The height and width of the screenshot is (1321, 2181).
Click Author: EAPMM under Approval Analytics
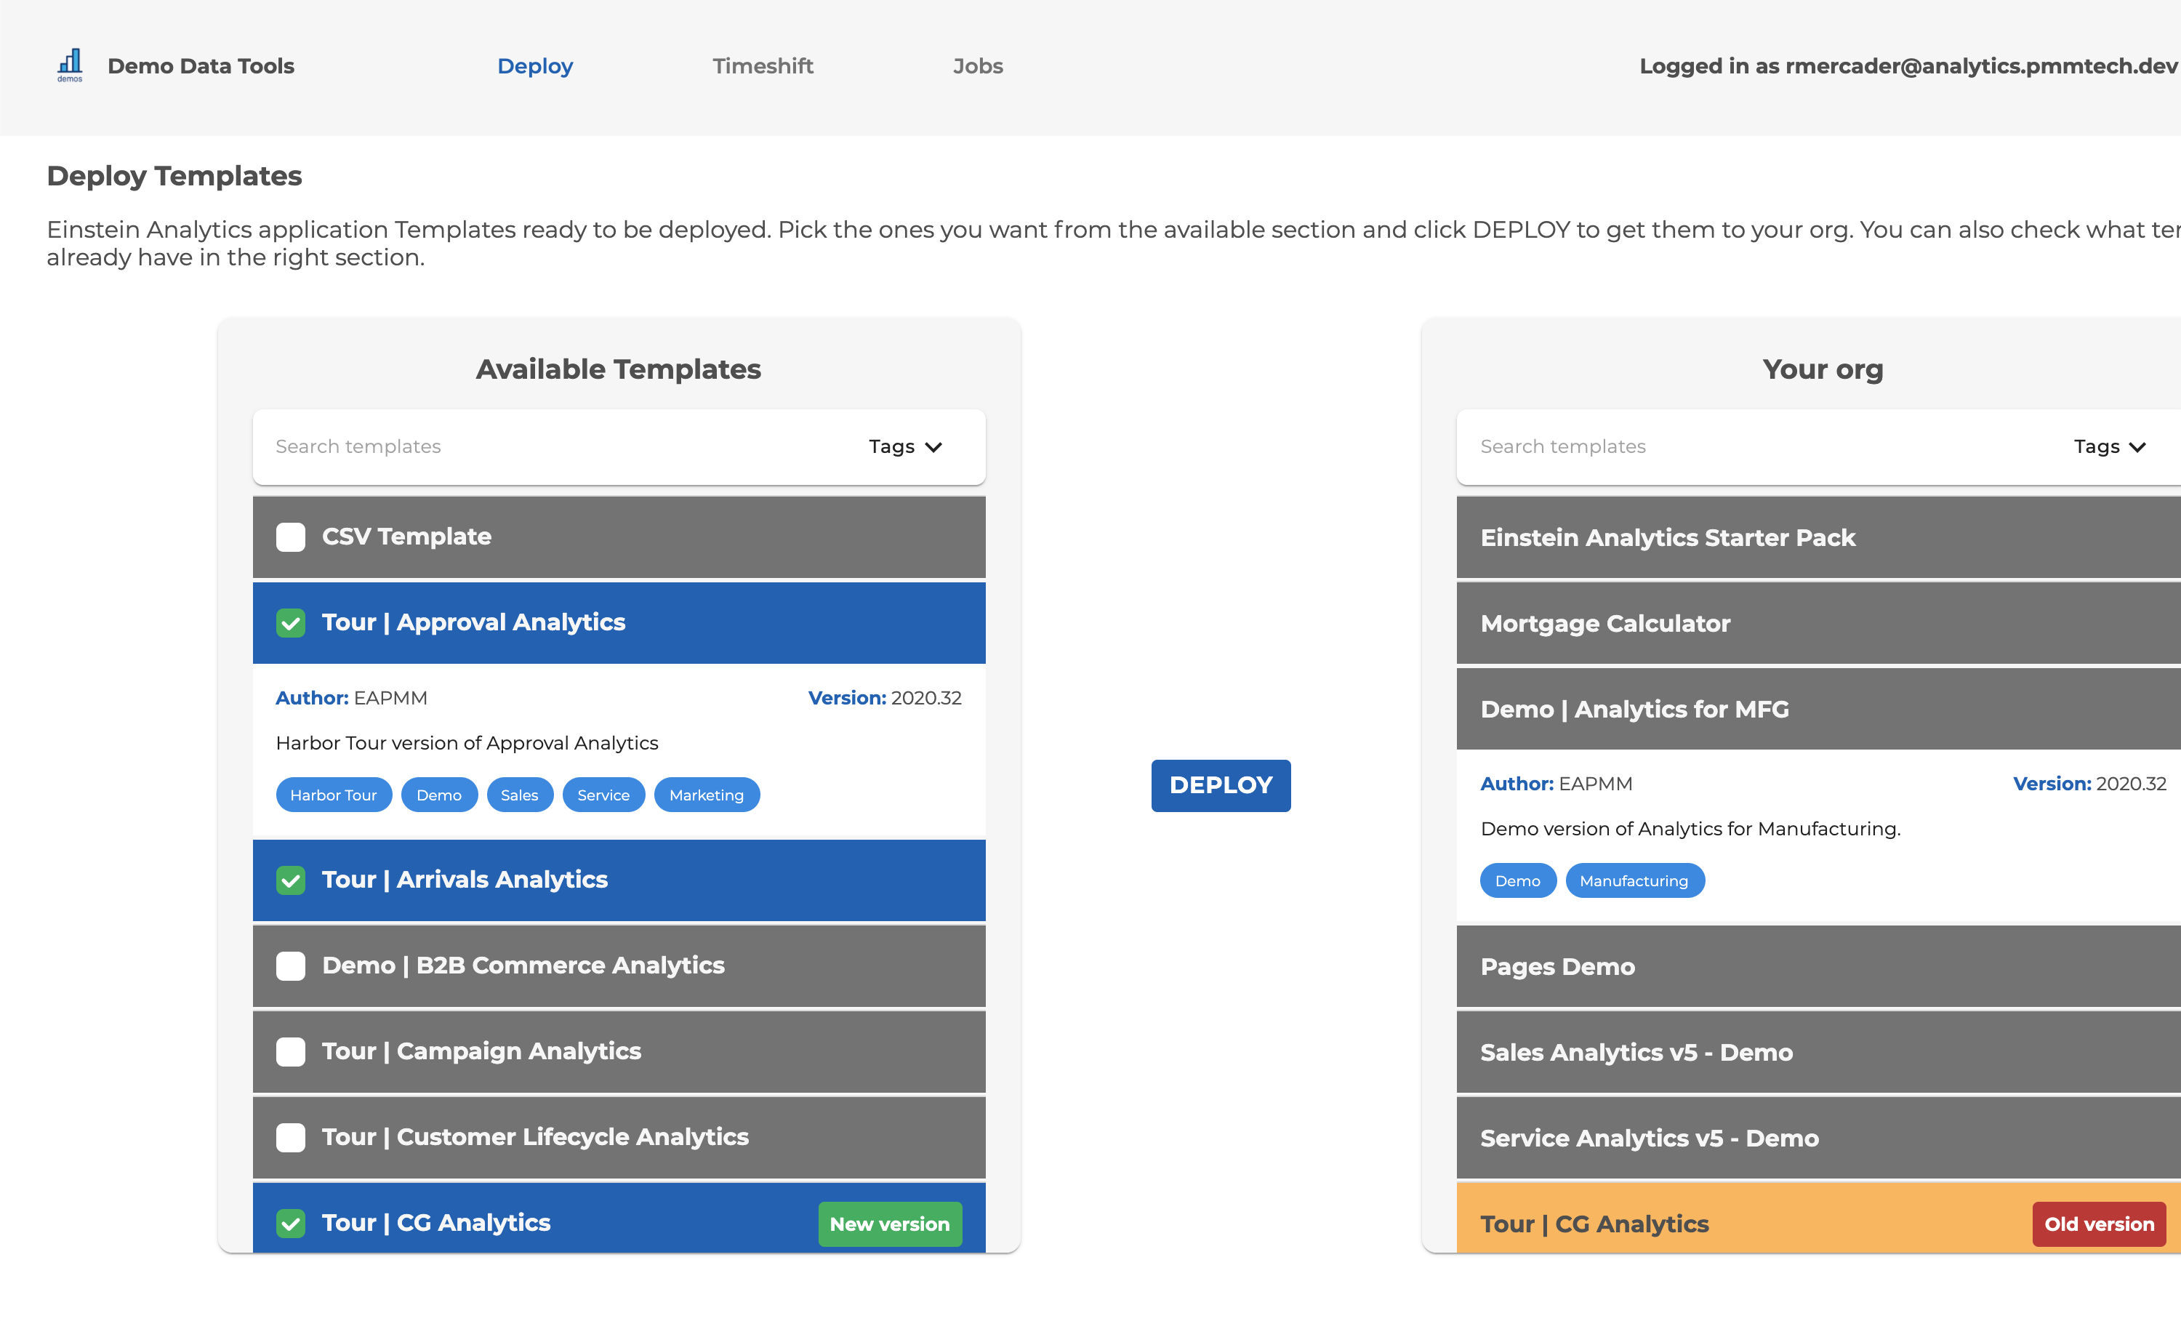(x=350, y=698)
